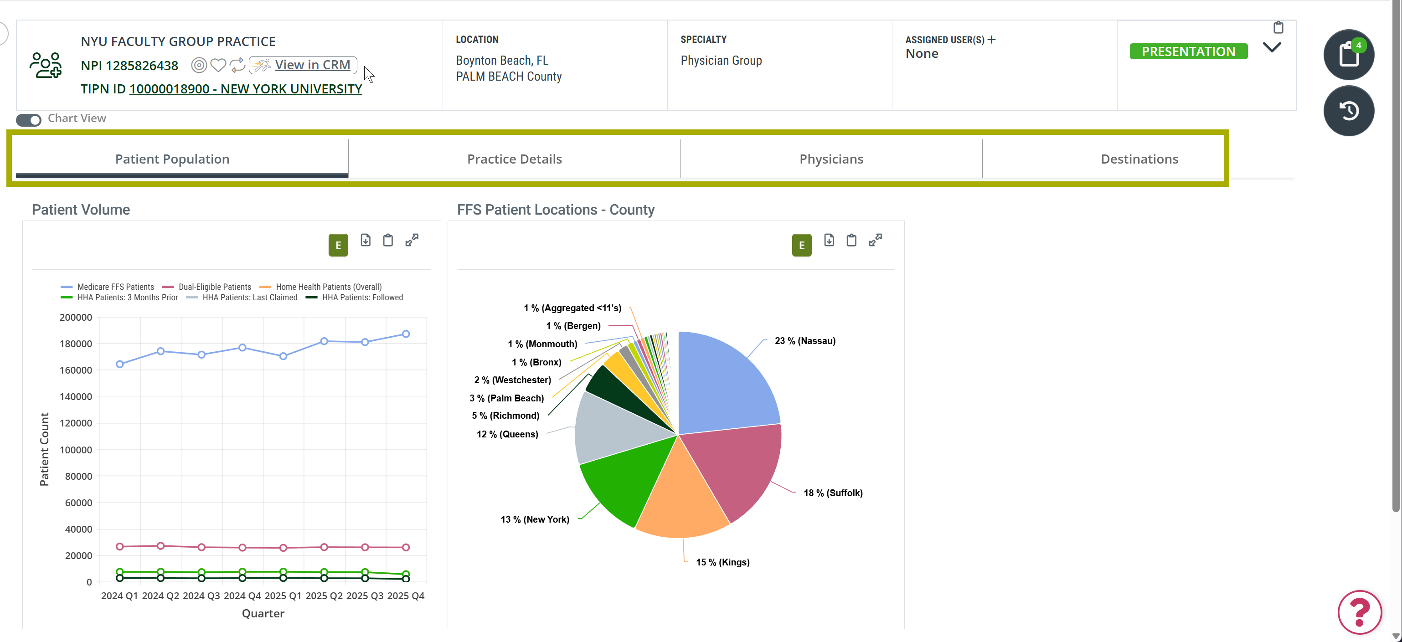The width and height of the screenshot is (1402, 642).
Task: Click the target icon beside NPI number
Action: tap(199, 65)
